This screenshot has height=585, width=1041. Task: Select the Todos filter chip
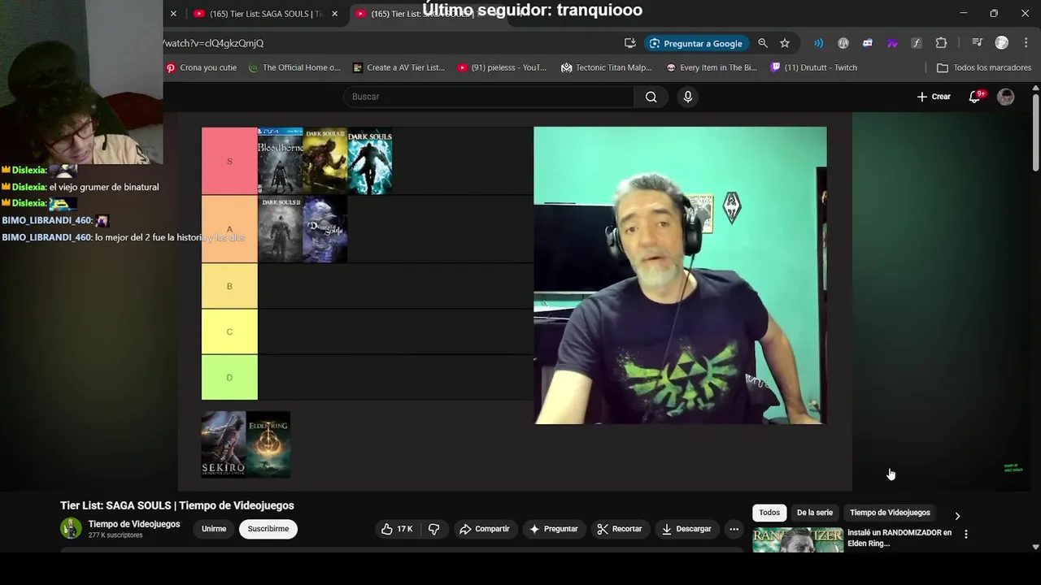769,513
